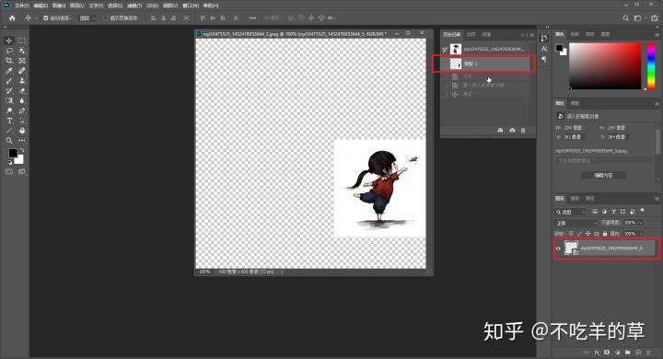Create new document from current history state
663x359 pixels.
(500, 130)
